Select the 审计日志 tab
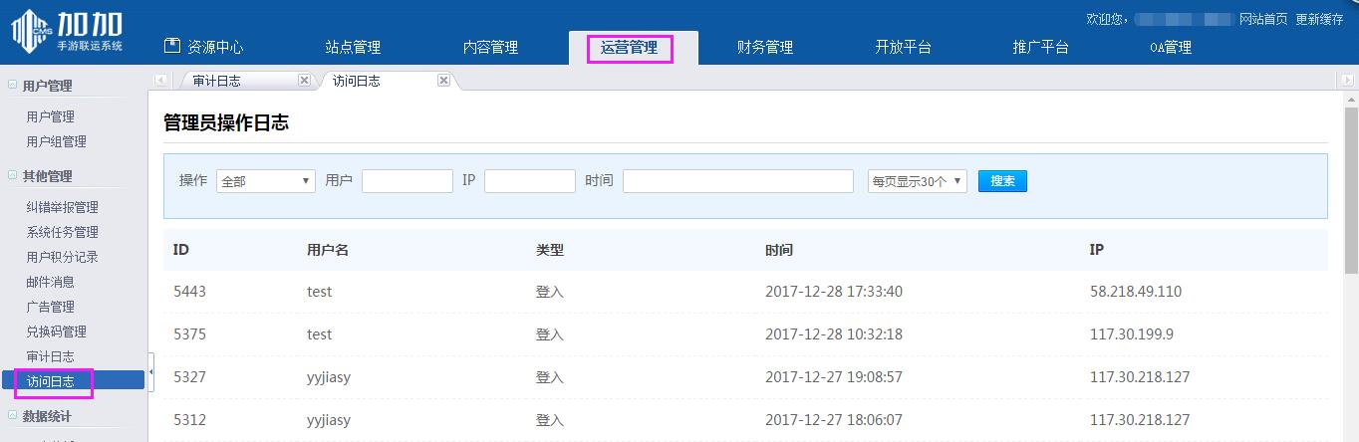1359x442 pixels. click(217, 81)
